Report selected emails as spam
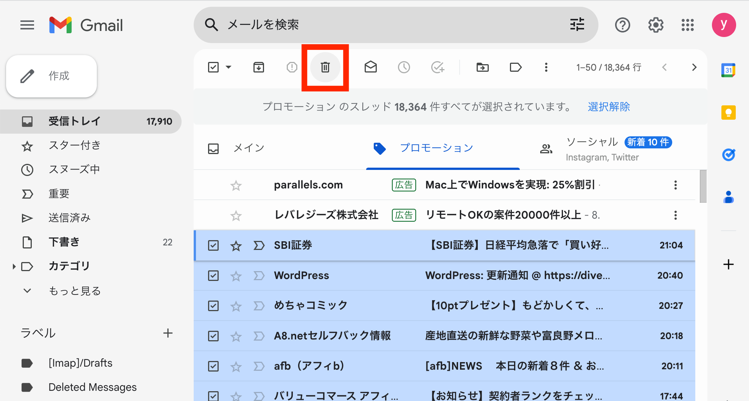This screenshot has height=401, width=749. pyautogui.click(x=292, y=67)
